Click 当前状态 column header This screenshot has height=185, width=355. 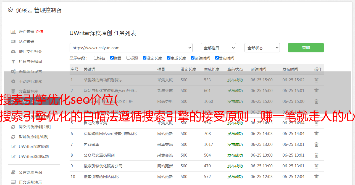(x=235, y=69)
